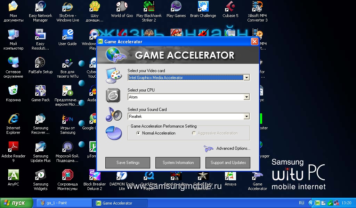Select Normal Acceleration radio button
Screen dimensions: 356x208
coord(138,133)
